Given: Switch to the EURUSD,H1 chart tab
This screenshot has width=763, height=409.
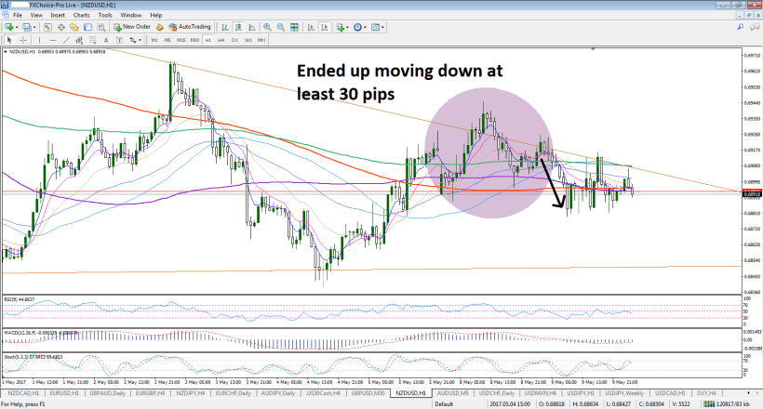Looking at the screenshot, I should 64,393.
